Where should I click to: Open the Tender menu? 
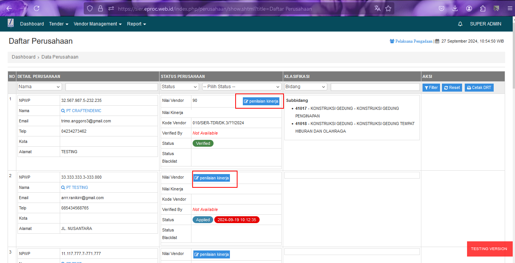(59, 24)
